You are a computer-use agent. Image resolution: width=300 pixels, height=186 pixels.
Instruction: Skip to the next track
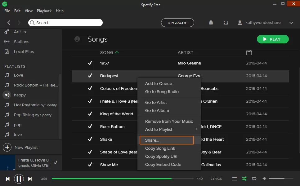coord(30,179)
